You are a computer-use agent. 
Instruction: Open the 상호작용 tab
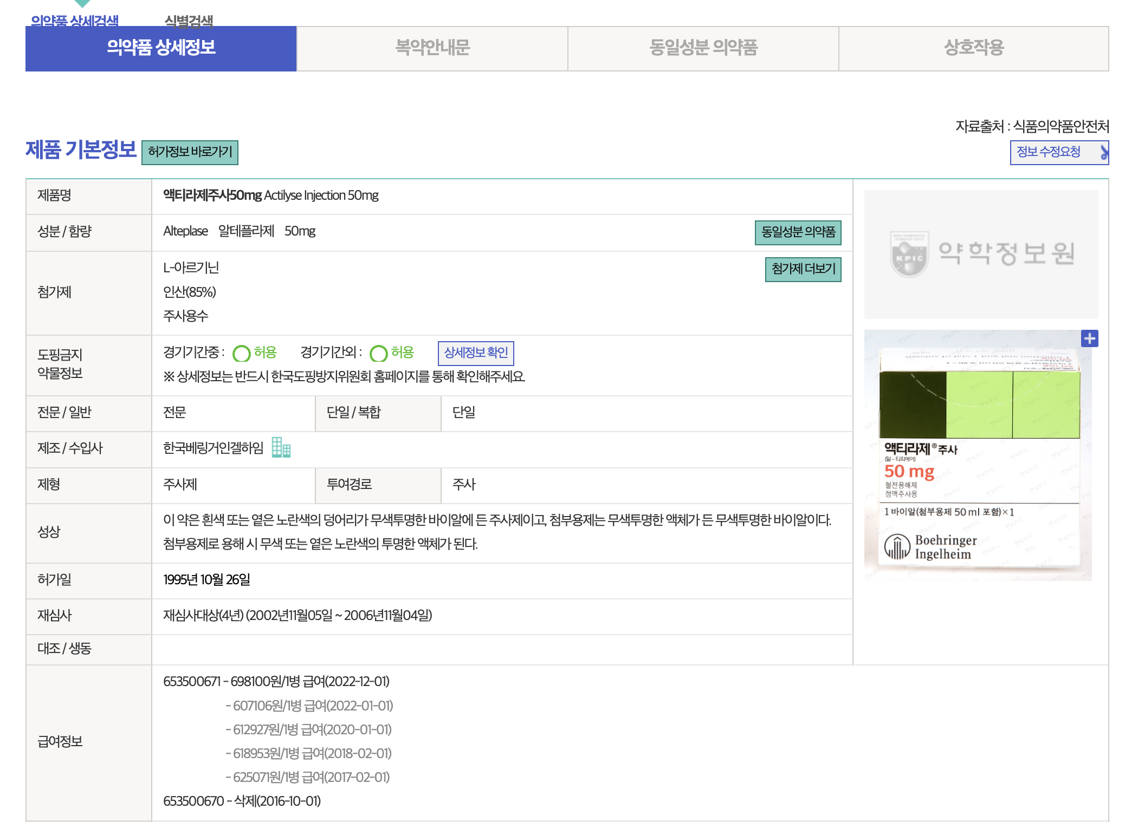[x=973, y=48]
